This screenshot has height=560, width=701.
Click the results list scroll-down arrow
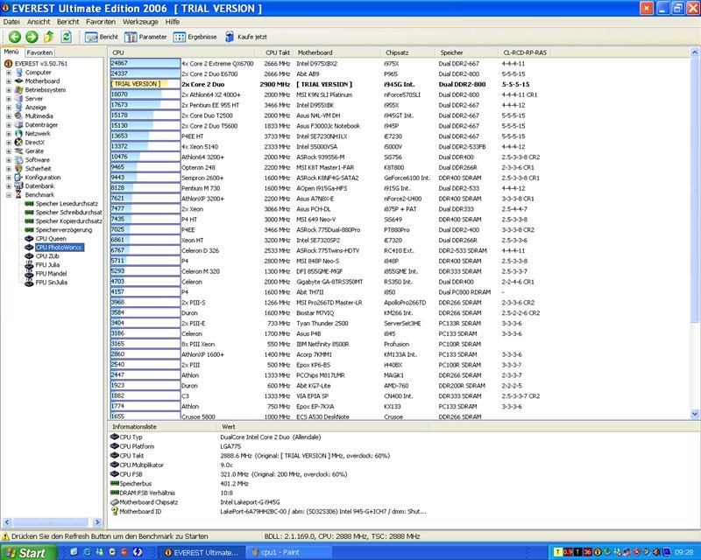(x=695, y=415)
